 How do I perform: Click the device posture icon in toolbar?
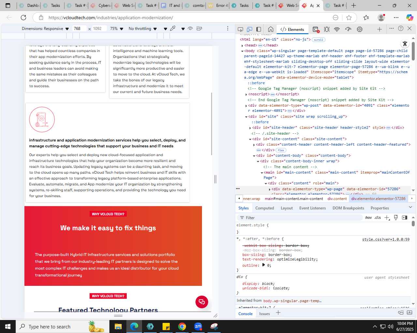199,28
